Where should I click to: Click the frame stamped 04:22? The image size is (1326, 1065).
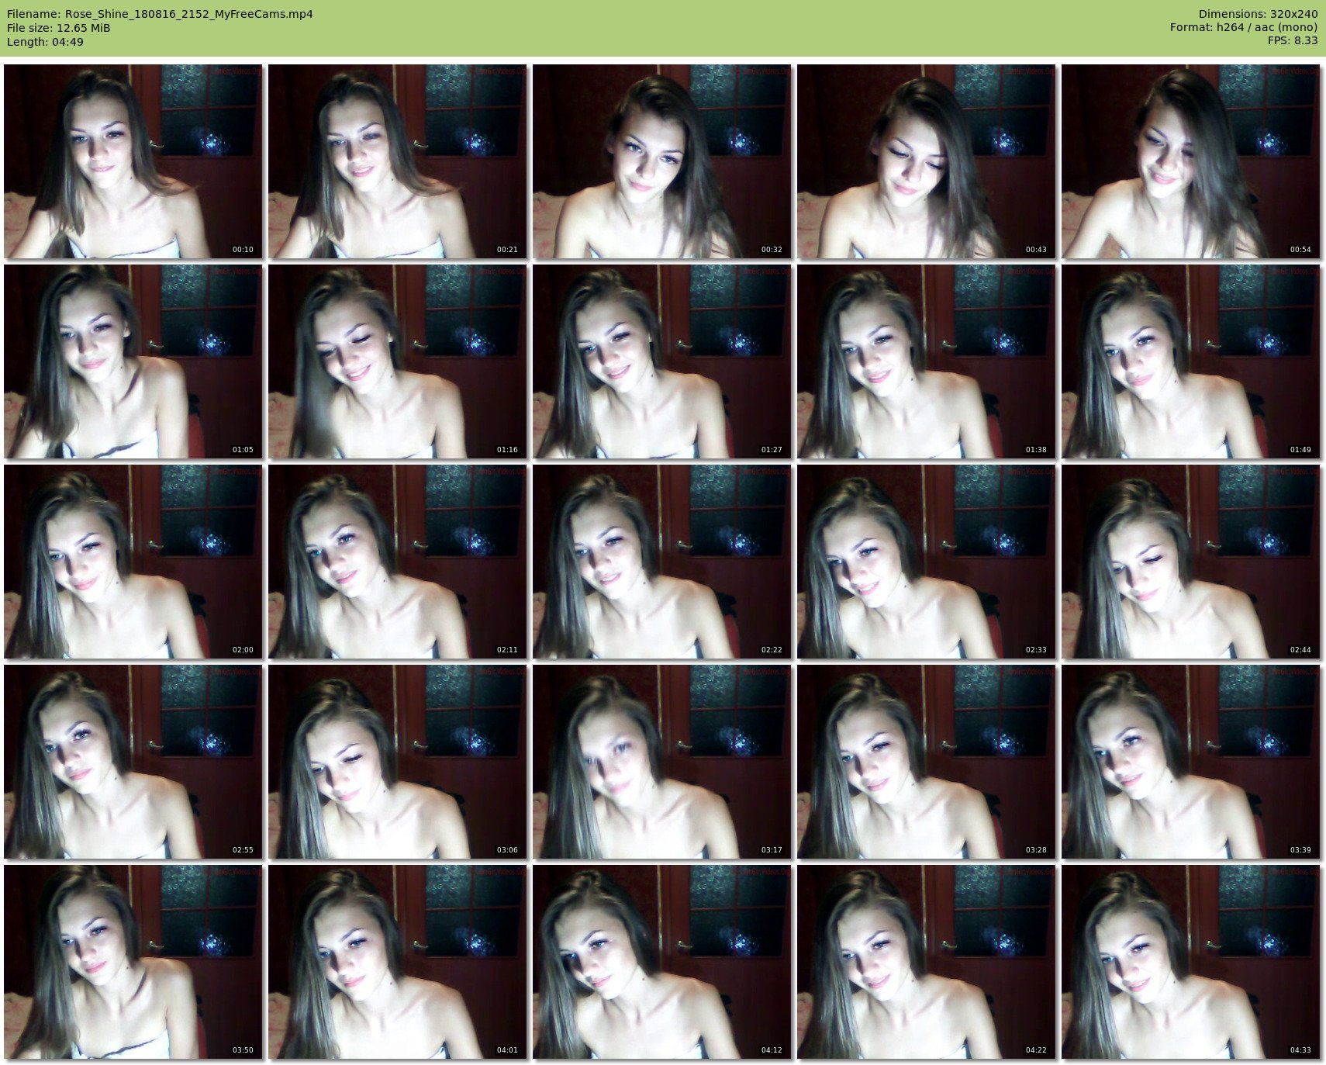point(927,962)
